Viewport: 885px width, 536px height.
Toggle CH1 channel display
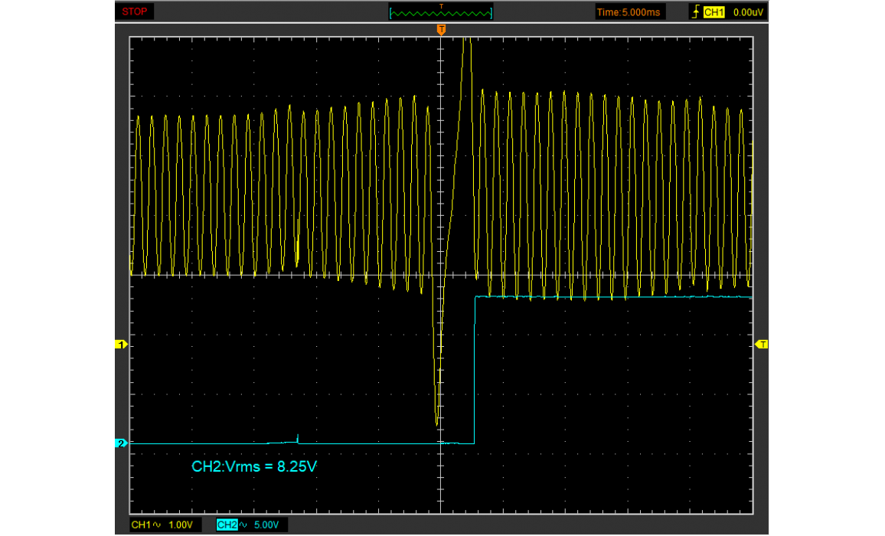[x=142, y=525]
